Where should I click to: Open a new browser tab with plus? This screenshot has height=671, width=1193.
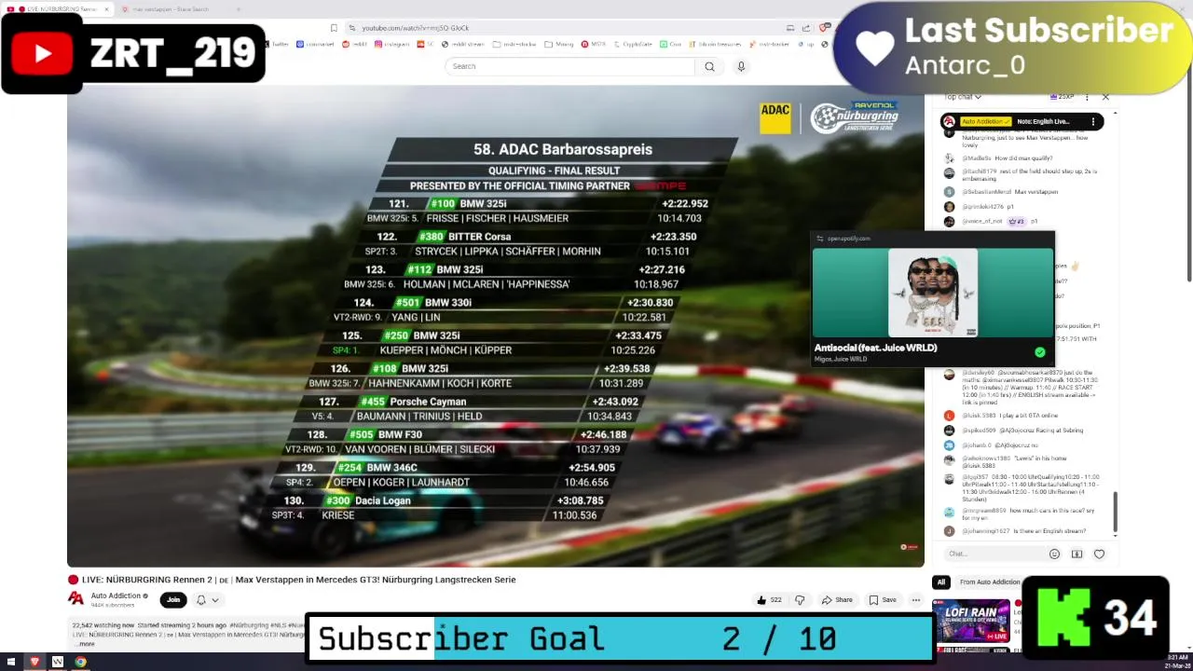[x=239, y=9]
